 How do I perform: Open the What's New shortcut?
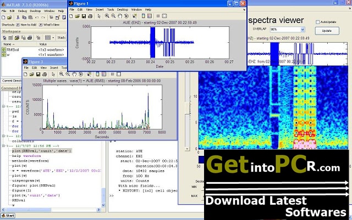tap(49, 25)
